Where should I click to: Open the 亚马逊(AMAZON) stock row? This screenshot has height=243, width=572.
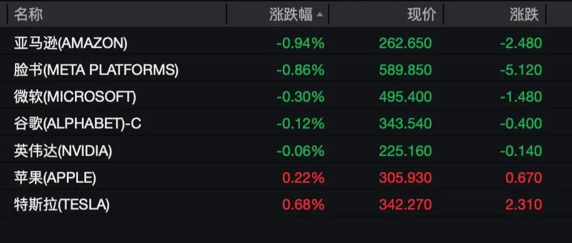tap(286, 43)
